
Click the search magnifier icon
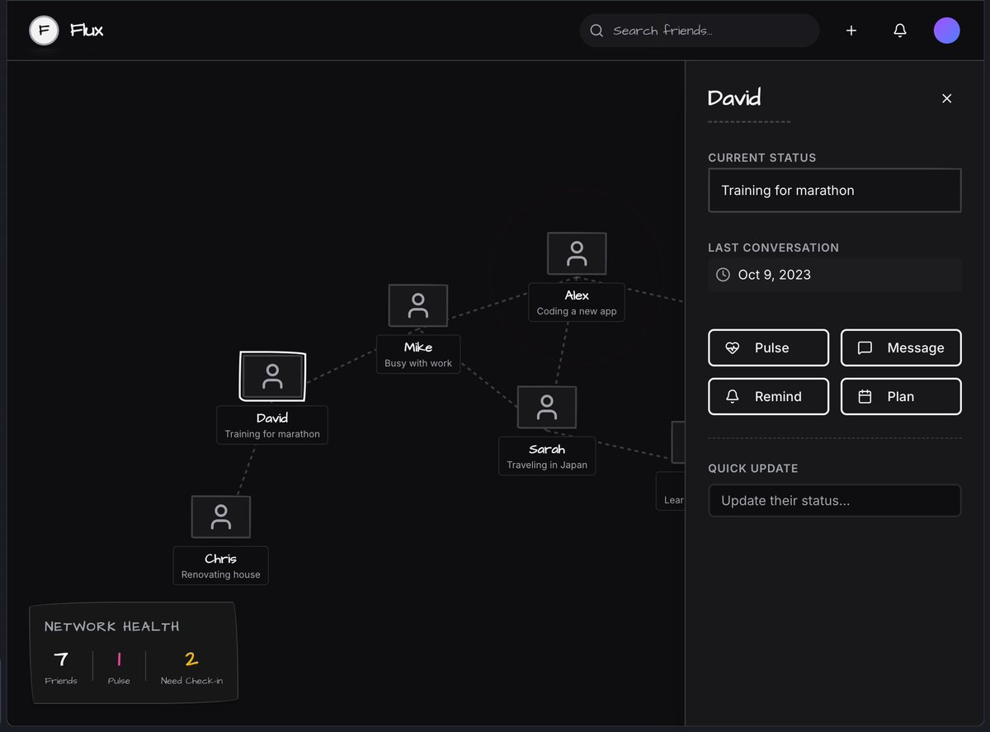pos(596,31)
